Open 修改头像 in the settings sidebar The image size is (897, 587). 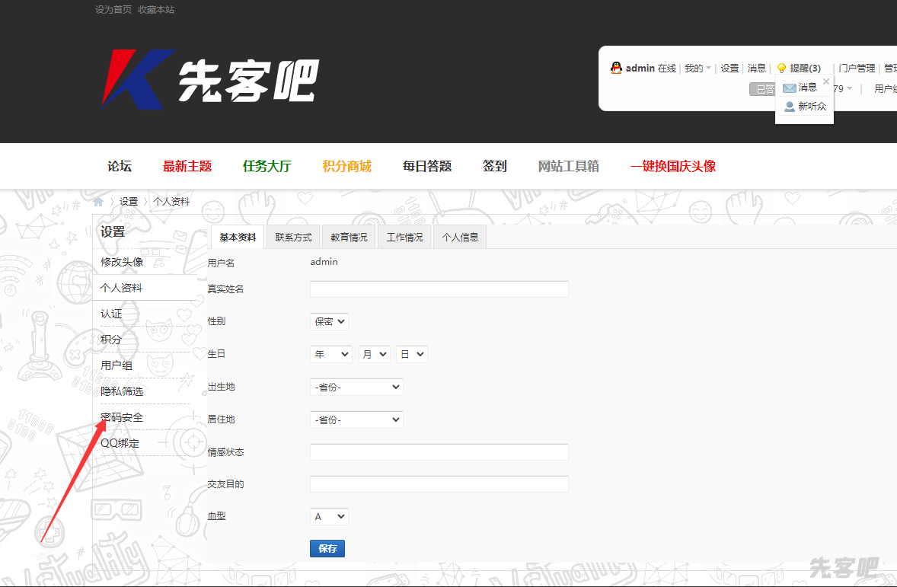click(122, 262)
